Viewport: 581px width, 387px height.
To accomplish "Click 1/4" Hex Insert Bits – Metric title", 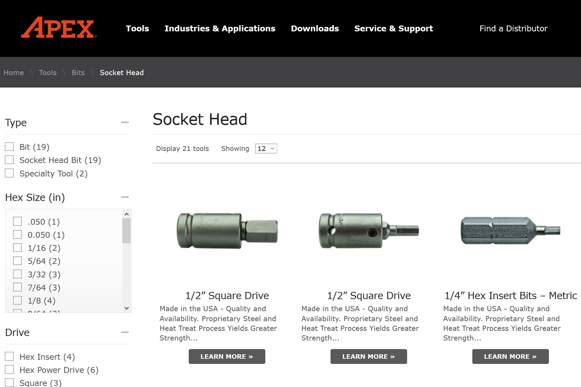I will coord(511,296).
